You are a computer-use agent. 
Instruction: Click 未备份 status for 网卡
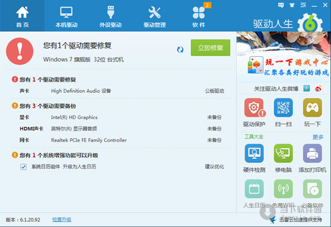point(214,140)
